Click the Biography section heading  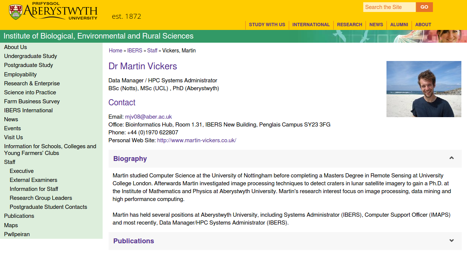[x=130, y=159]
